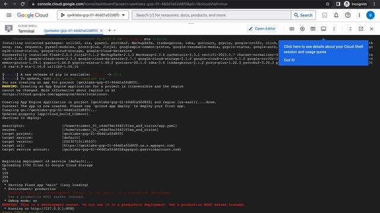
Task: Click the Cloud Shell terminal logo icon
Action: tap(9, 28)
